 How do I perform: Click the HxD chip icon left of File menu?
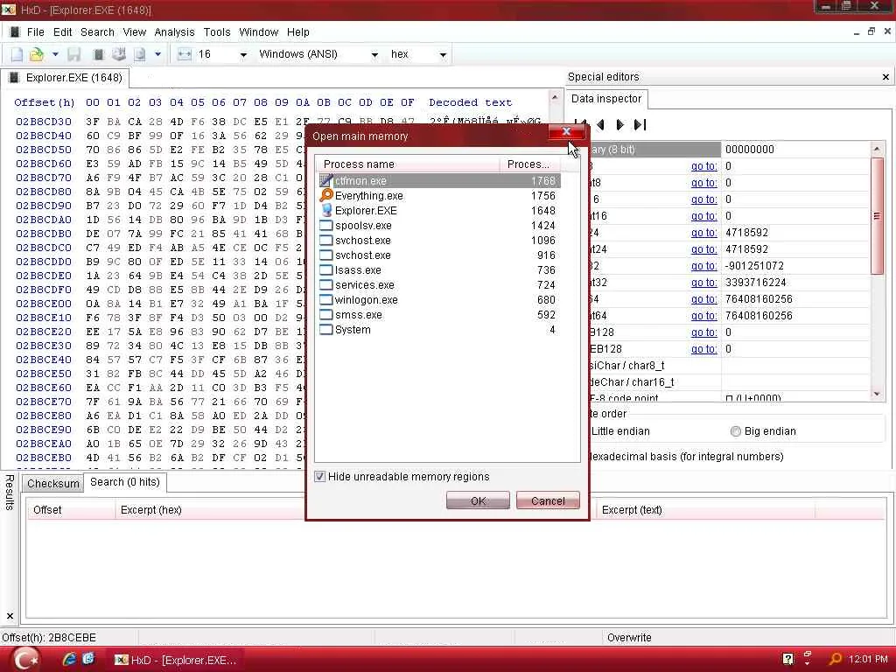(x=15, y=32)
